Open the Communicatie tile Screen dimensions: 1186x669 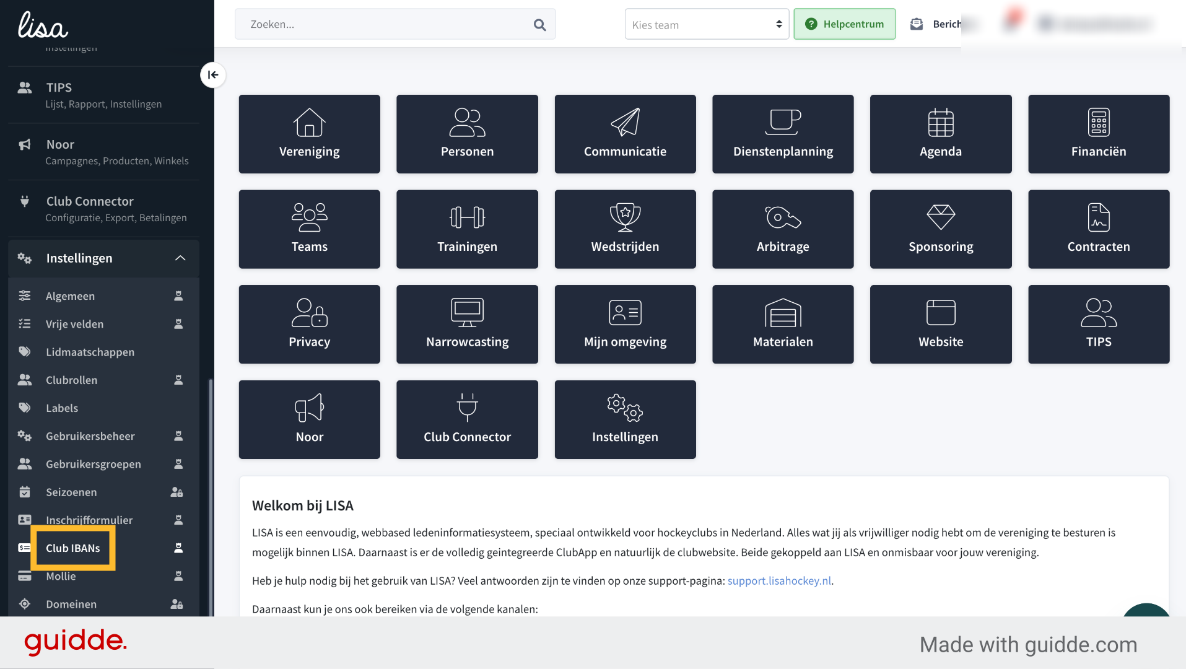click(625, 134)
